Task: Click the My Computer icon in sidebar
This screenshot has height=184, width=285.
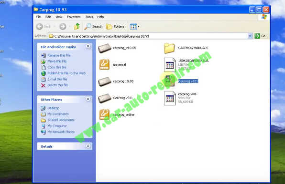Action: pyautogui.click(x=44, y=126)
